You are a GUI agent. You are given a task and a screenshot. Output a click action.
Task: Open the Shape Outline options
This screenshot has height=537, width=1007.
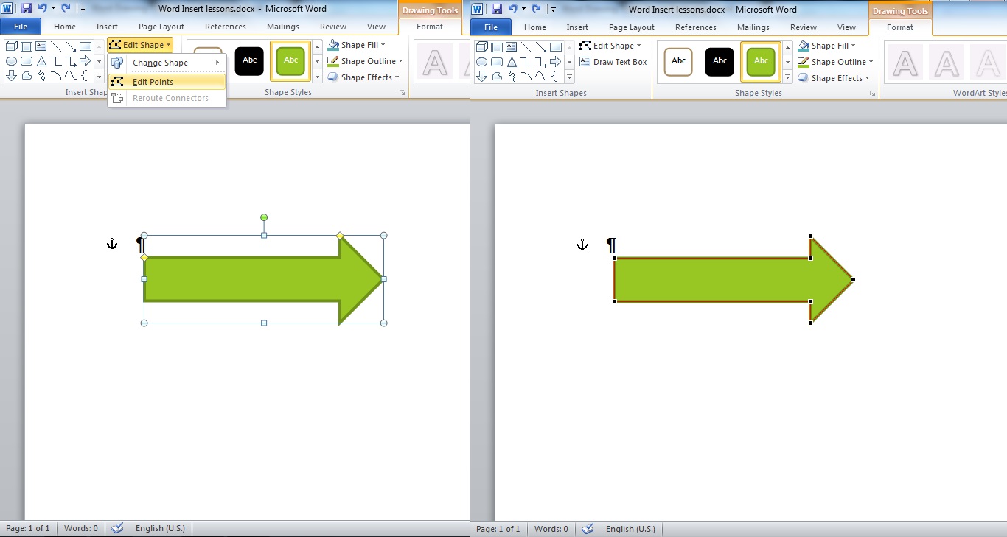pos(365,61)
